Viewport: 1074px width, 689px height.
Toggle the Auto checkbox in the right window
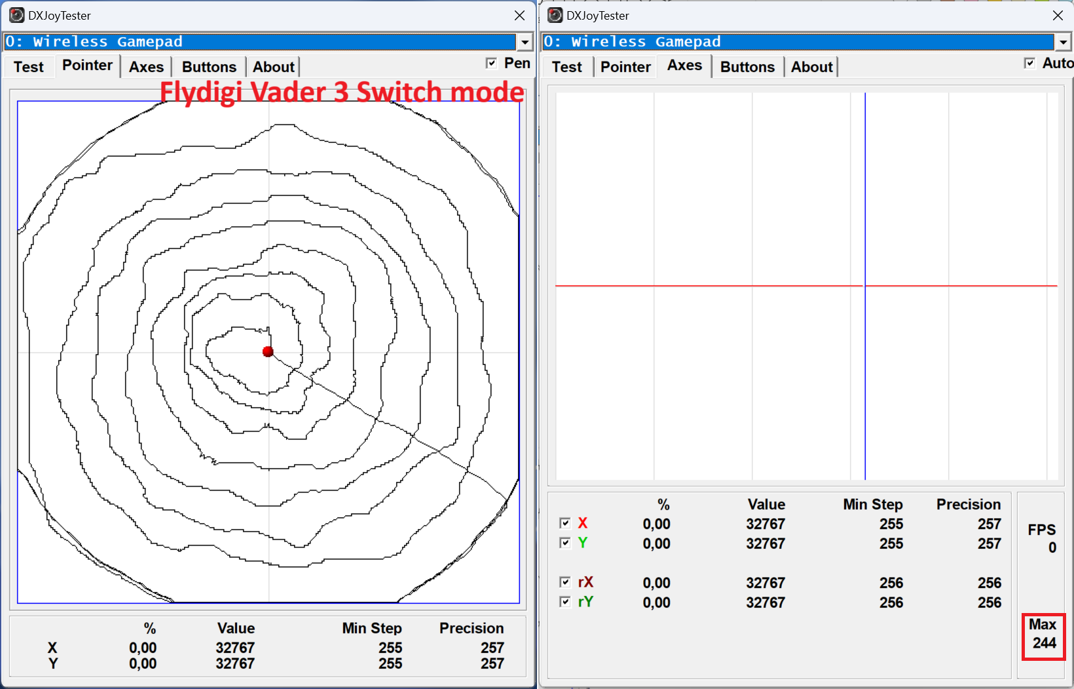(x=1029, y=63)
